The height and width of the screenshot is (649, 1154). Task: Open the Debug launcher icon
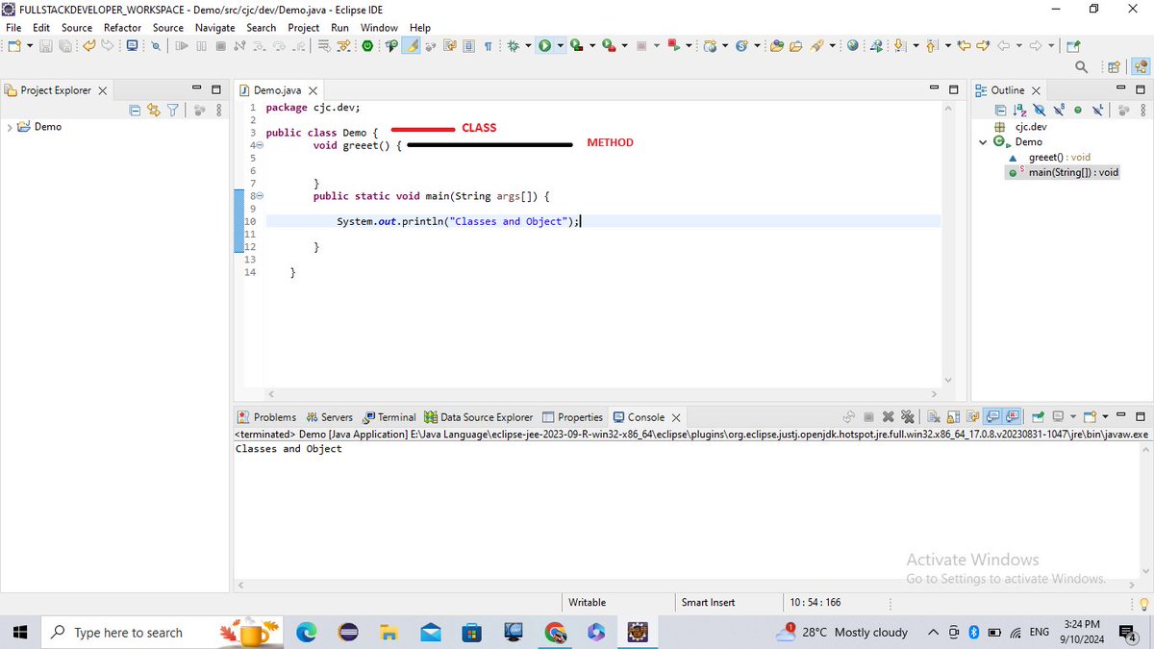coord(512,45)
